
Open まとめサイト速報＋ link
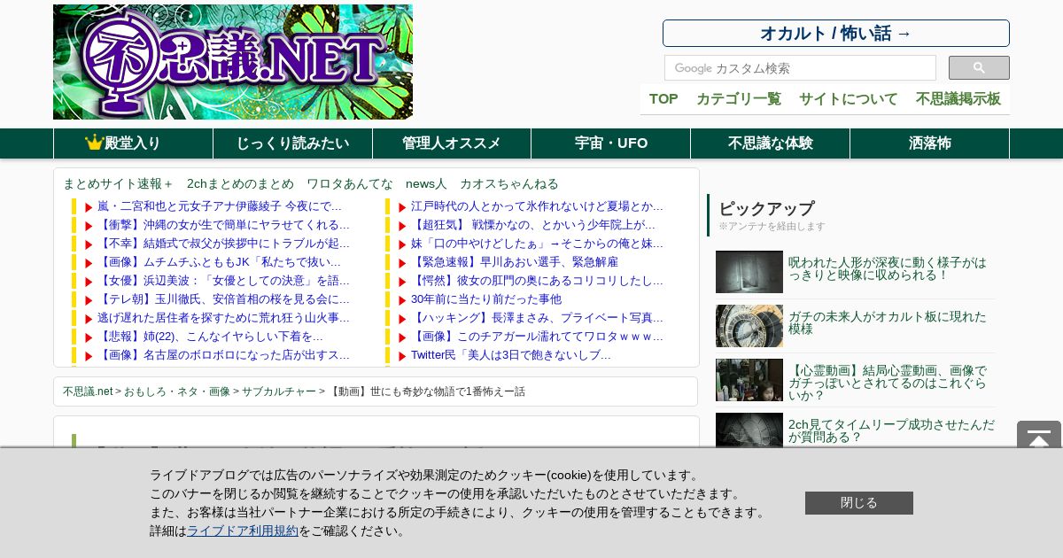coord(119,183)
